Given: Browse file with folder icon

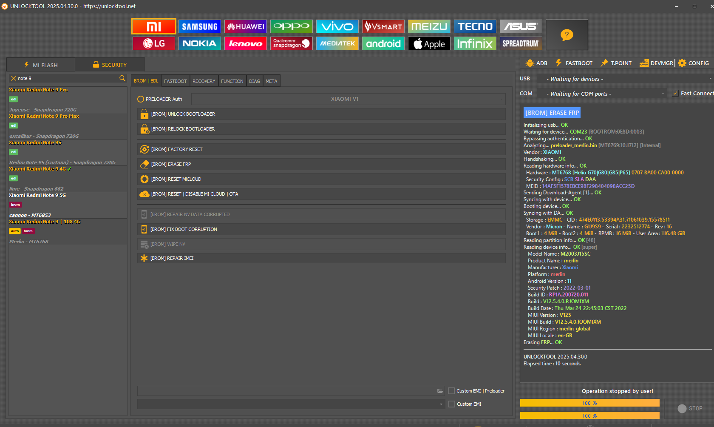Looking at the screenshot, I should pyautogui.click(x=440, y=391).
